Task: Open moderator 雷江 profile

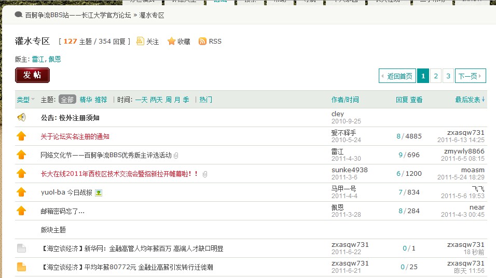Action: click(38, 59)
